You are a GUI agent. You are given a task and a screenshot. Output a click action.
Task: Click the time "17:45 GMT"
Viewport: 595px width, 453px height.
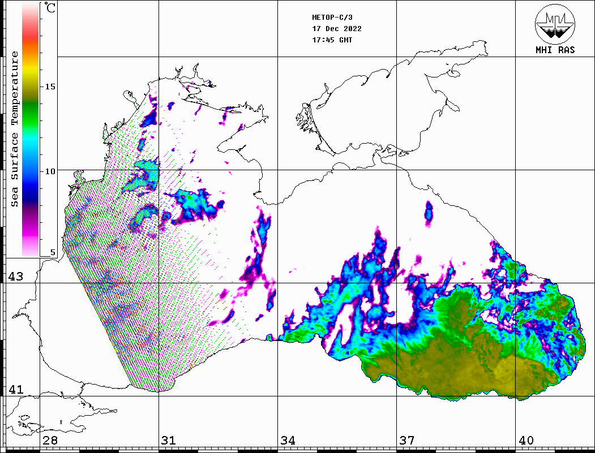coord(332,40)
